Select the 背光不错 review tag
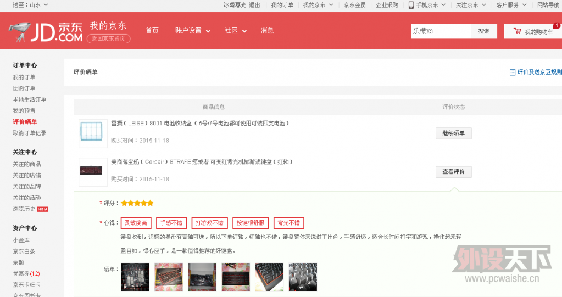The width and height of the screenshot is (562, 297). (x=288, y=223)
